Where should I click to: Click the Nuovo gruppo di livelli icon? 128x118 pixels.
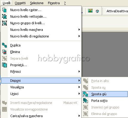tap(4, 23)
